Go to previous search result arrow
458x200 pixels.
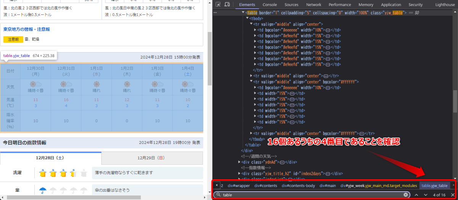pos(417,195)
